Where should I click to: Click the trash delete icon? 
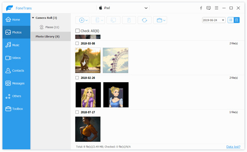tap(129, 20)
